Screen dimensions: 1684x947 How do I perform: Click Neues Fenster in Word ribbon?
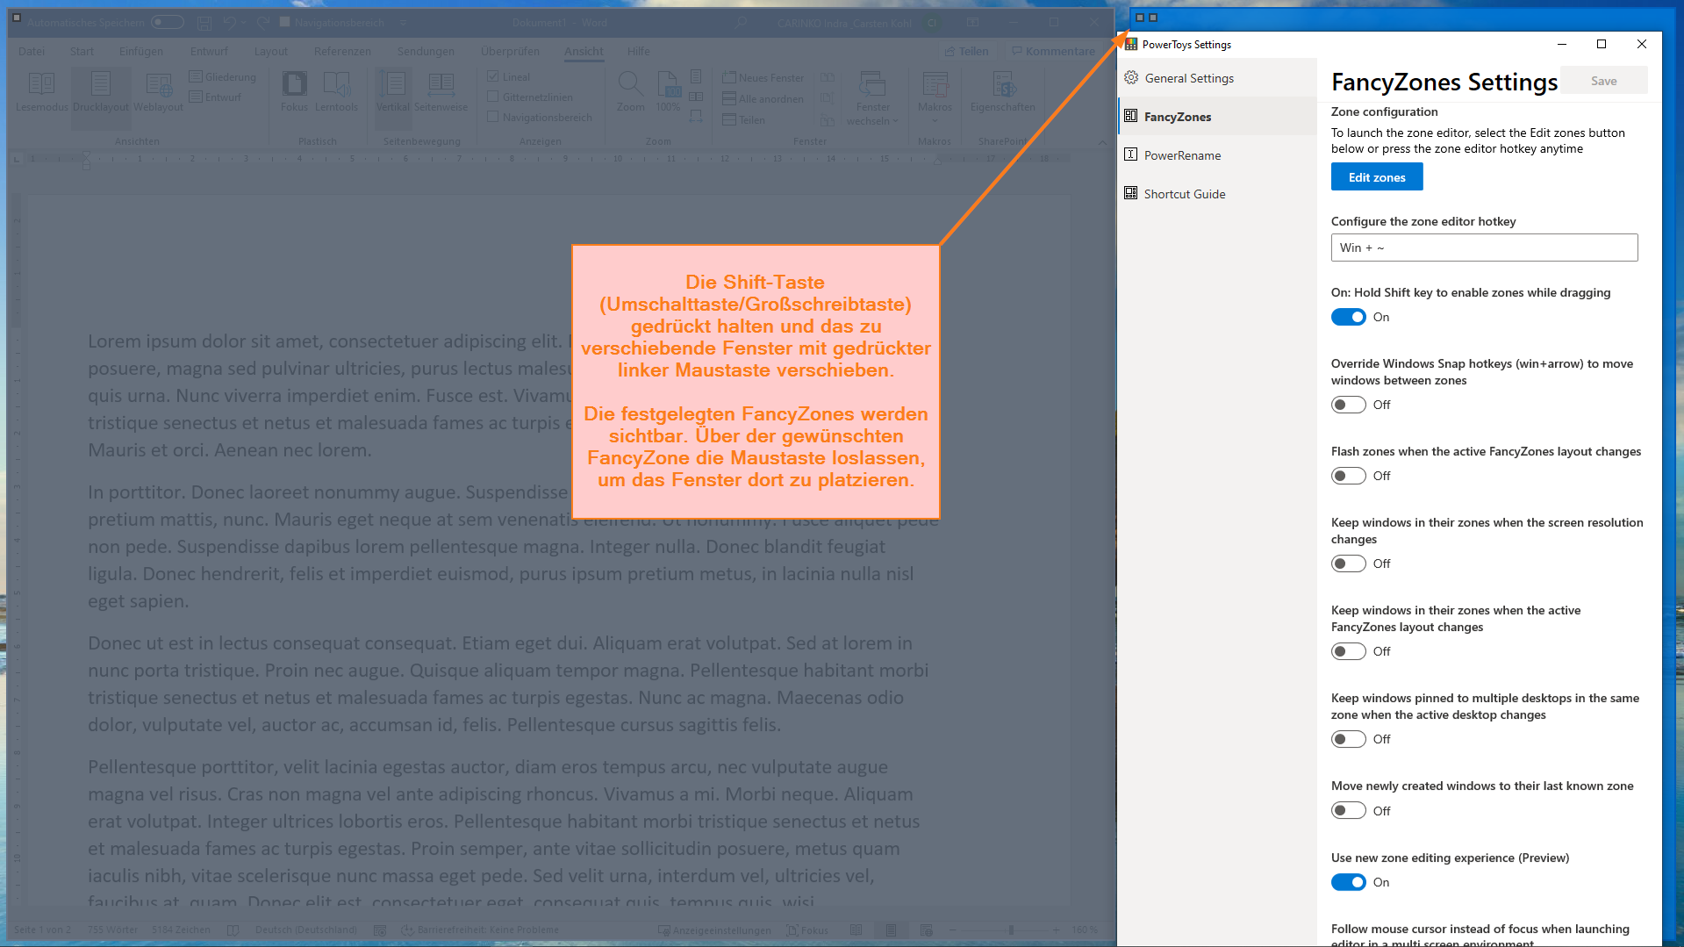click(763, 78)
